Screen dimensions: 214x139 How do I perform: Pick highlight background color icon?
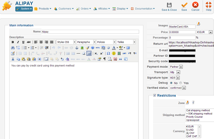(x=121, y=48)
